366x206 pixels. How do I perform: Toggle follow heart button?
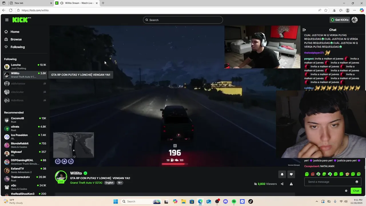(291, 174)
